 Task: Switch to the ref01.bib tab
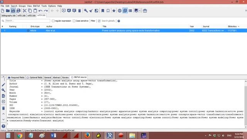(x=22, y=15)
